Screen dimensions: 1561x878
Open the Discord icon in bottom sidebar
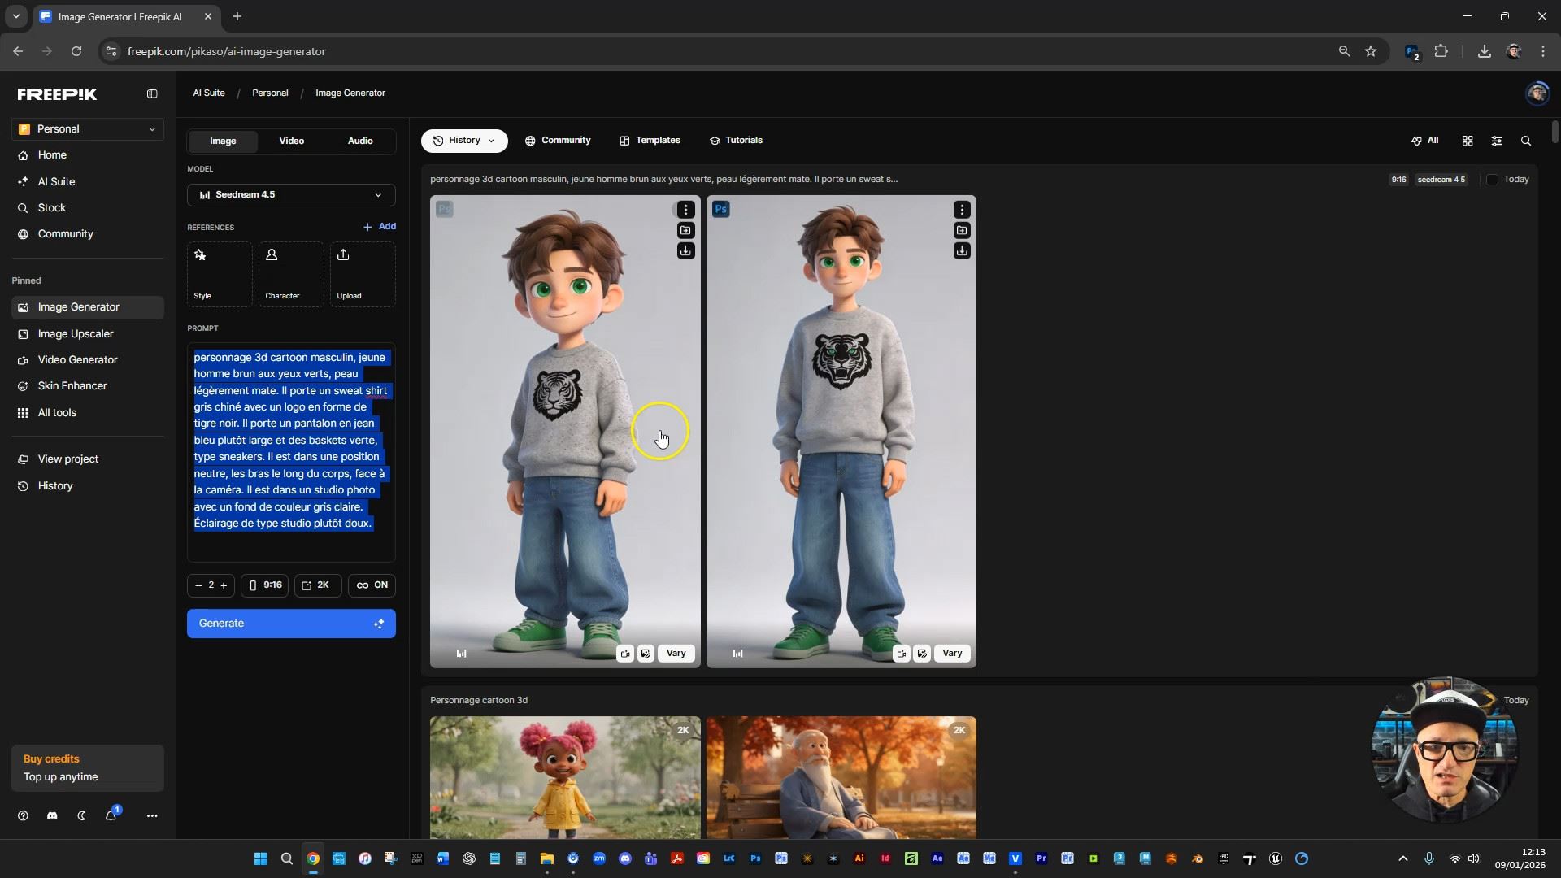52,815
